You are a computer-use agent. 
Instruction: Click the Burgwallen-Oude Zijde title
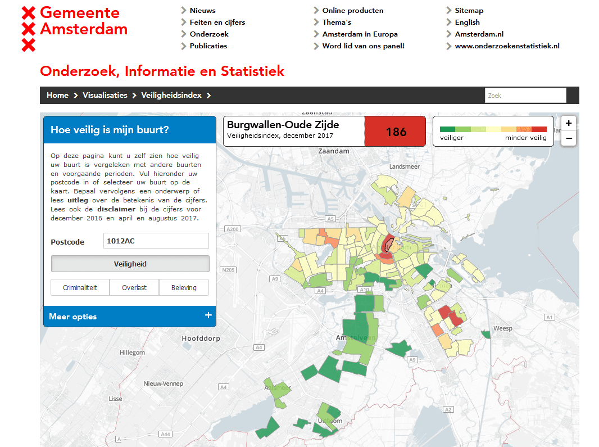click(283, 125)
